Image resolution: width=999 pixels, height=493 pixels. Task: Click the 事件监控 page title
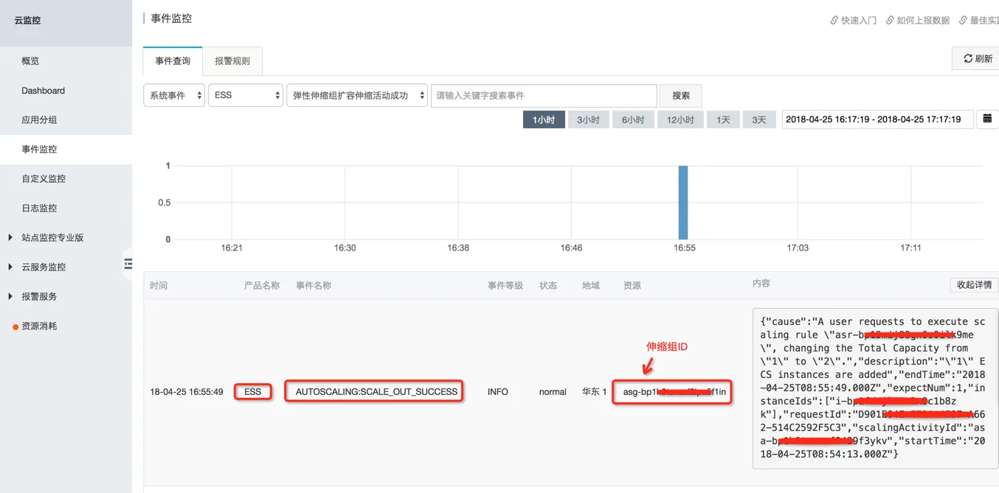pos(171,18)
